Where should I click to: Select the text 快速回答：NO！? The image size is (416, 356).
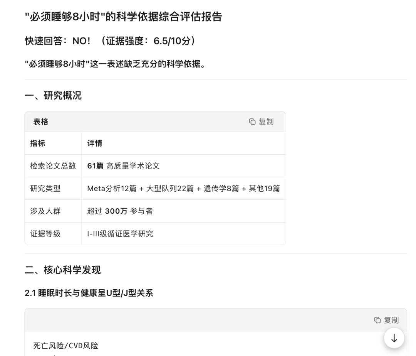[x=58, y=40]
